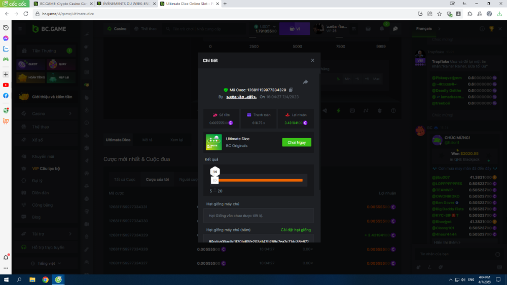Viewport: 507px width, 285px height.
Task: Click the share arrow icon in bet details
Action: [x=306, y=82]
